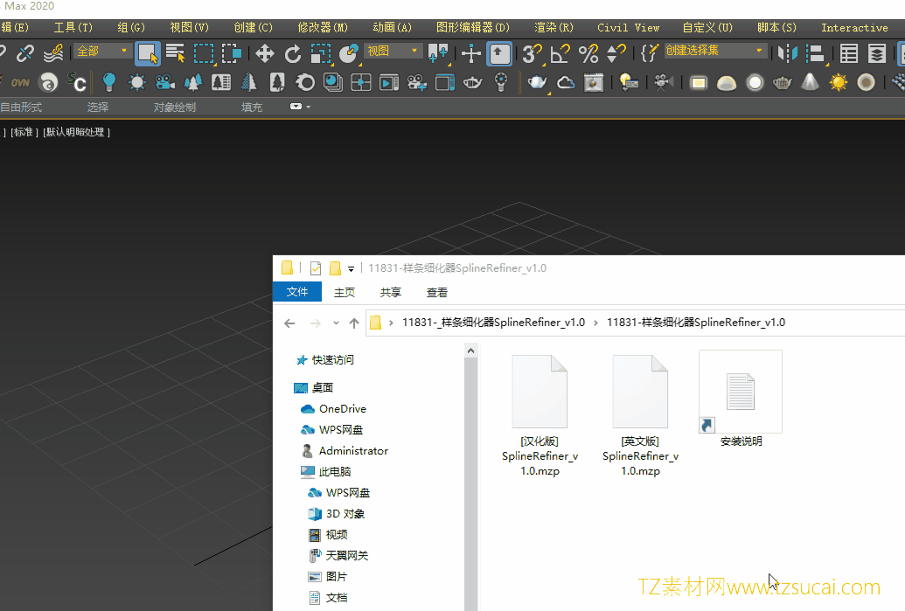This screenshot has height=611, width=905.
Task: Toggle Percent Snap
Action: click(x=588, y=53)
